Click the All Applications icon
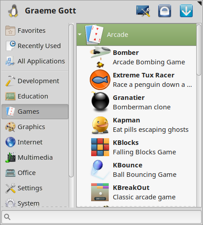The height and width of the screenshot is (225, 203). (10, 61)
